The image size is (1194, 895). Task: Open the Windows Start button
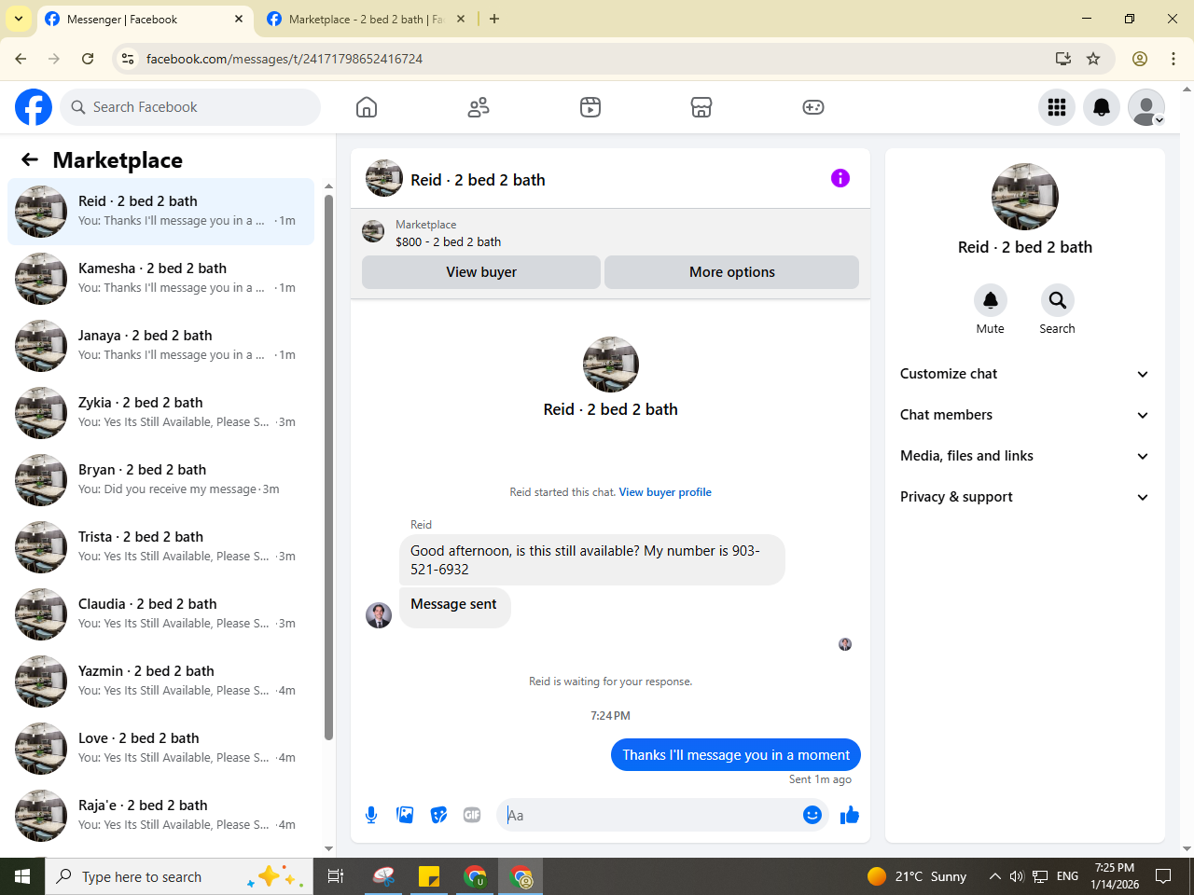pos(22,876)
